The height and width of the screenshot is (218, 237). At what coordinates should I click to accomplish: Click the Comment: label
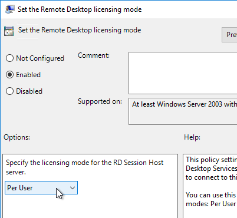pos(94,55)
